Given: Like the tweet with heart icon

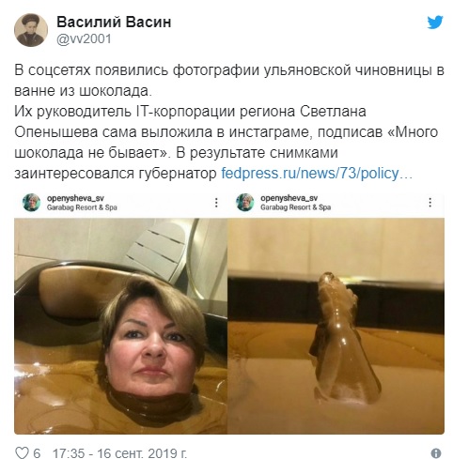Looking at the screenshot, I should click(22, 452).
